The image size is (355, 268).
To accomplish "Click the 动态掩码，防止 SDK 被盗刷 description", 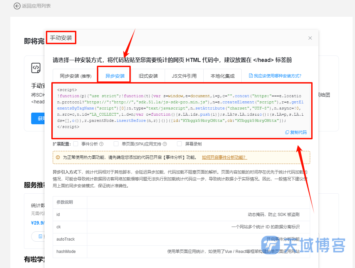I will click(x=274, y=215).
